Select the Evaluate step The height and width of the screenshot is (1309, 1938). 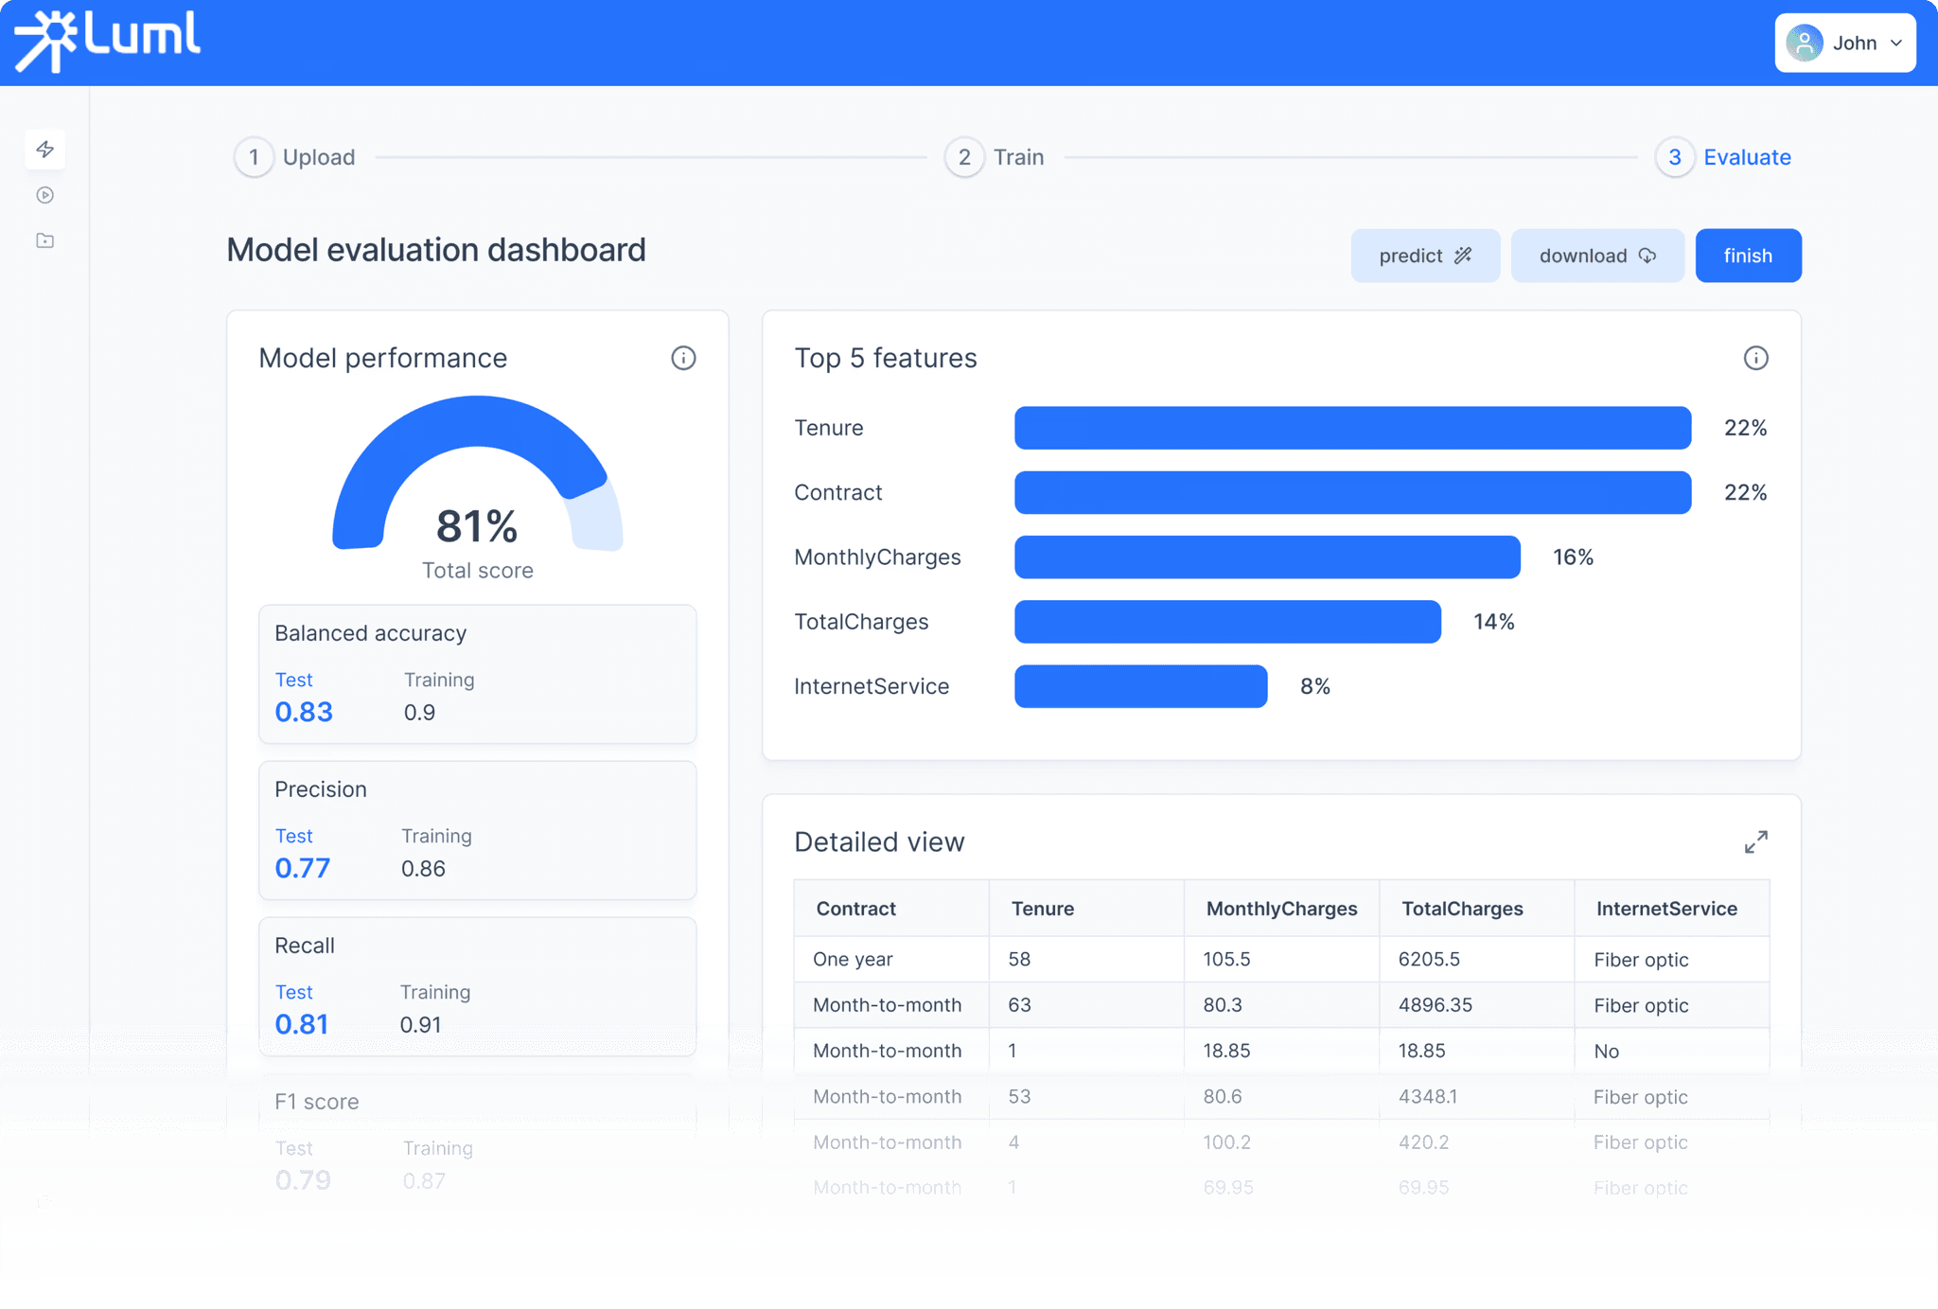pyautogui.click(x=1724, y=157)
